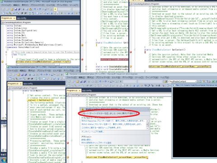Screen dimensions: 217x163
Task: Click the Windows Start button
Action: pos(4,160)
